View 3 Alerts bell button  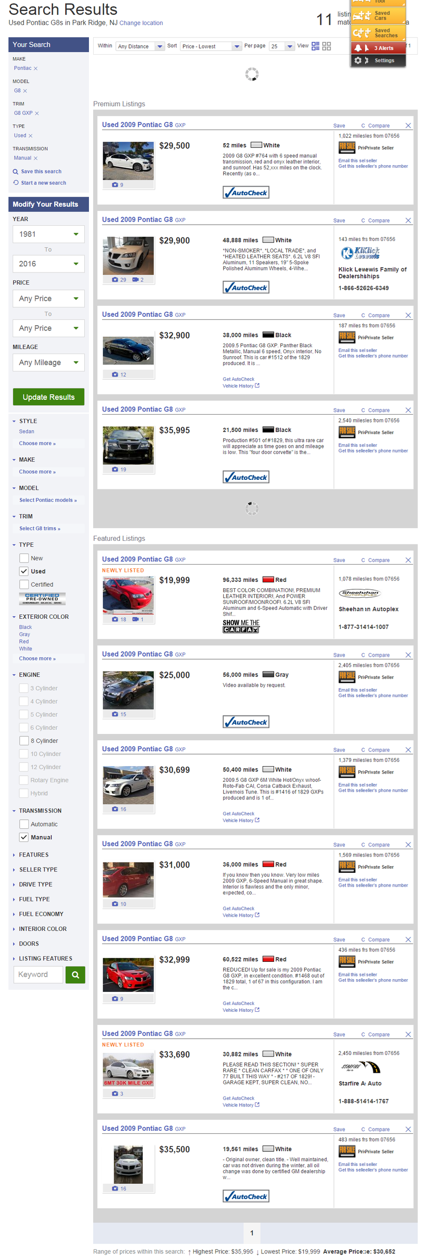click(x=378, y=48)
